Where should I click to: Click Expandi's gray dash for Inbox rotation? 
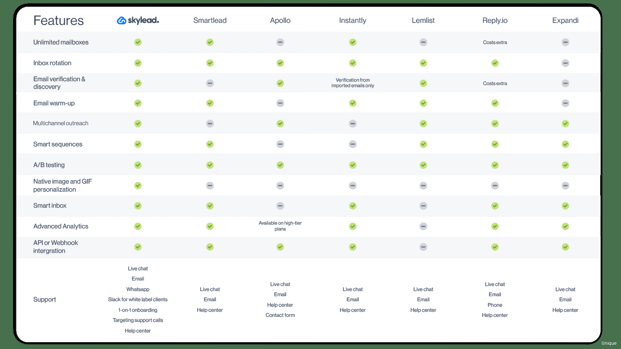tap(565, 63)
